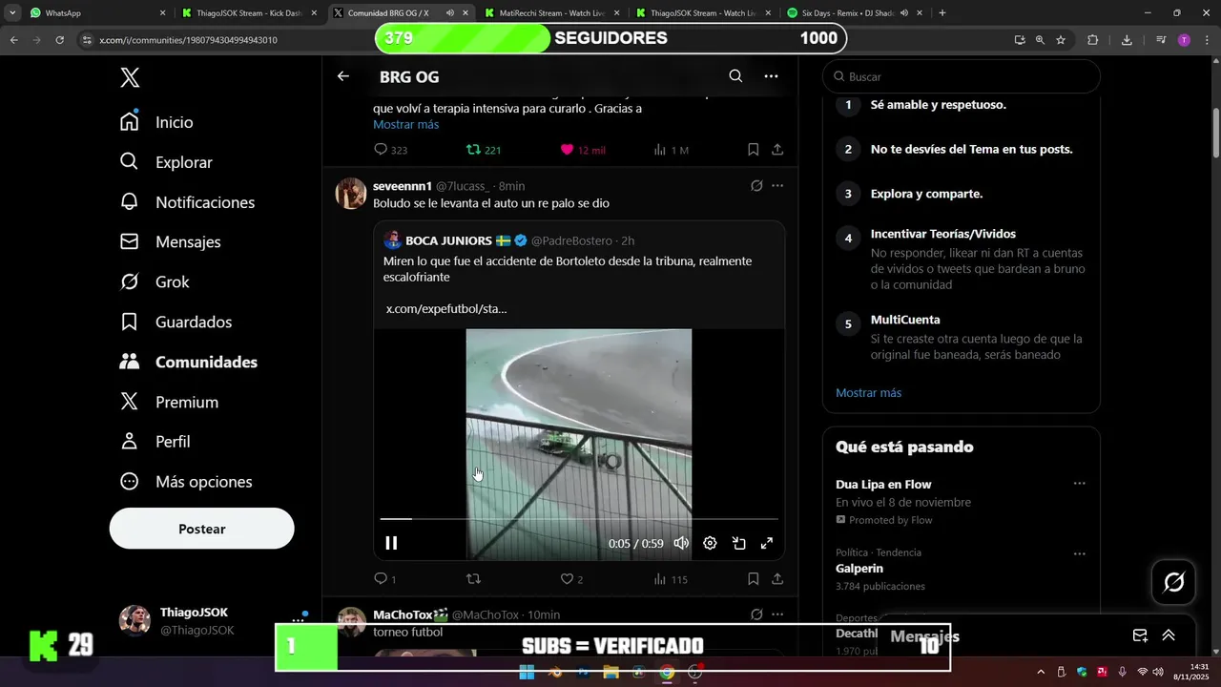View analytics of seveennn1's post showing 115
This screenshot has height=687, width=1221.
671,579
